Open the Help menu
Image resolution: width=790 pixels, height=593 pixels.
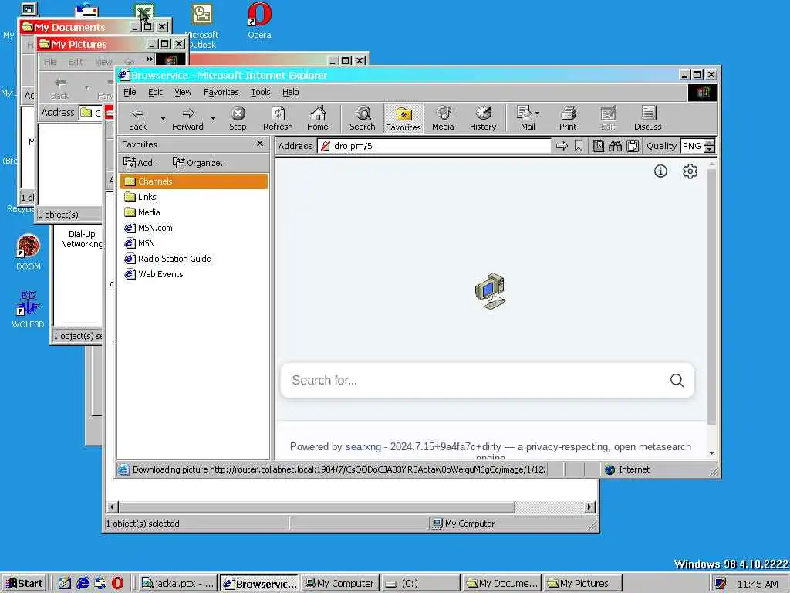click(290, 92)
